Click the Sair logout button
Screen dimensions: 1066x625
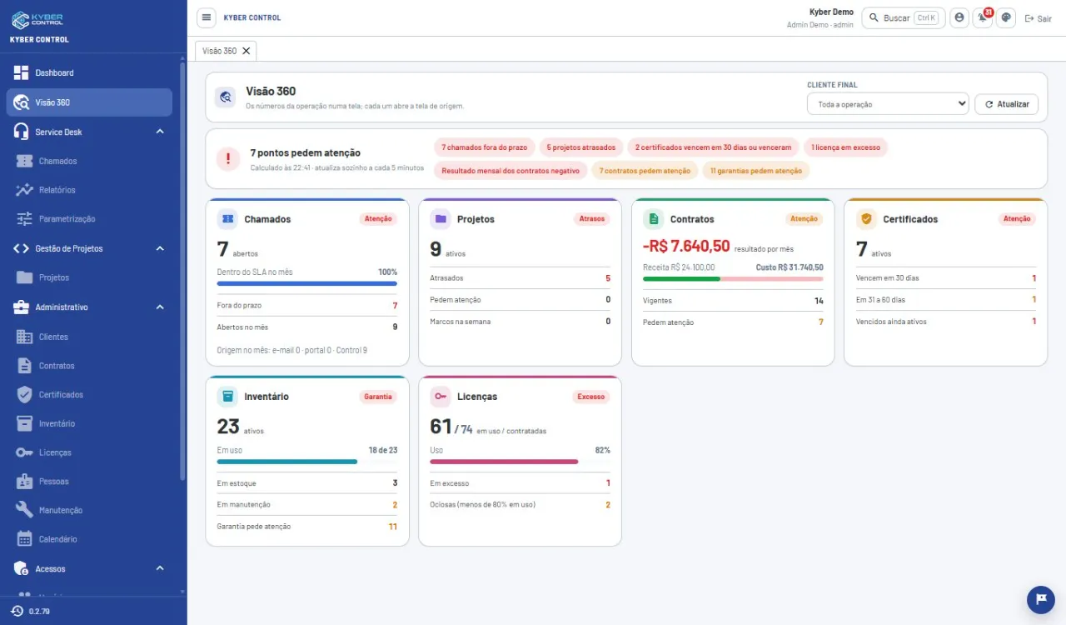pyautogui.click(x=1038, y=17)
